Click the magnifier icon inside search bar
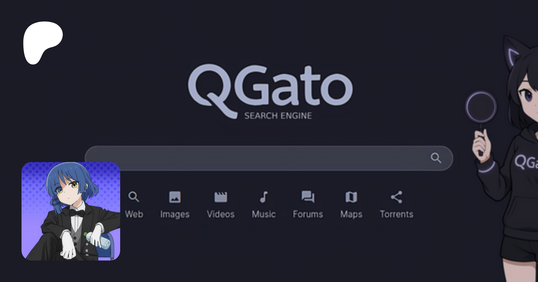 click(436, 158)
